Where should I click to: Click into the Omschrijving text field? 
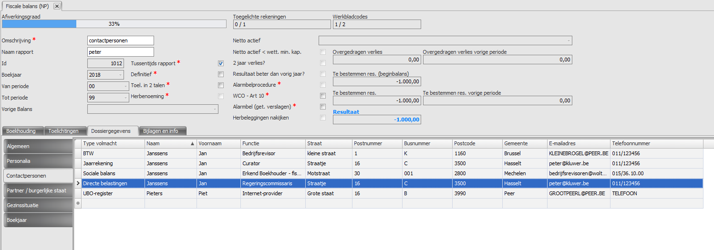tap(121, 40)
